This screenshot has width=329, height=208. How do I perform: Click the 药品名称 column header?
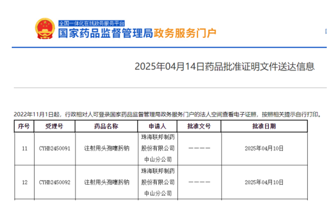[106, 126]
